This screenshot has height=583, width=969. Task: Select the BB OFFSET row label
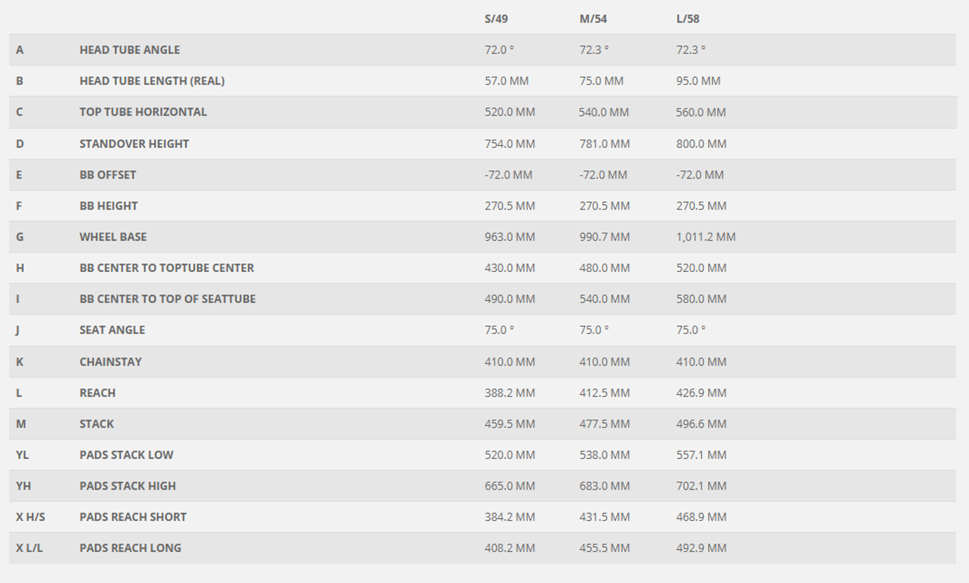coord(108,175)
